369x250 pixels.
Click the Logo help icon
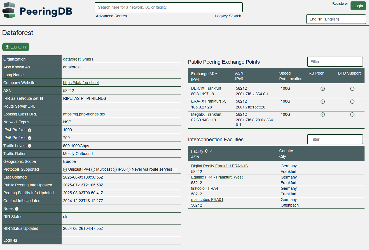[15, 240]
